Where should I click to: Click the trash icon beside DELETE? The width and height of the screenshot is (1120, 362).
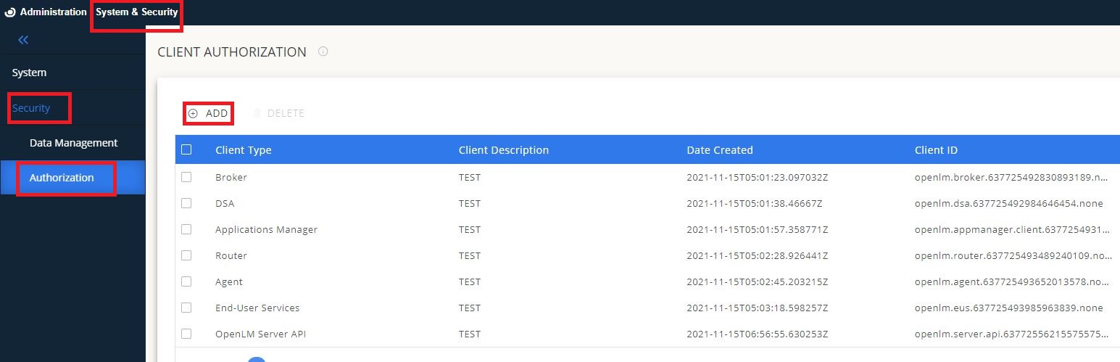point(257,113)
